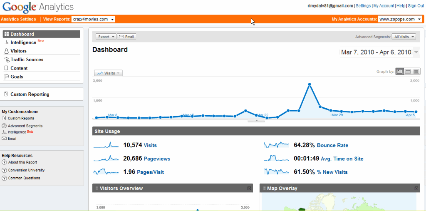
Task: Open Conversion University help link
Action: pos(26,170)
